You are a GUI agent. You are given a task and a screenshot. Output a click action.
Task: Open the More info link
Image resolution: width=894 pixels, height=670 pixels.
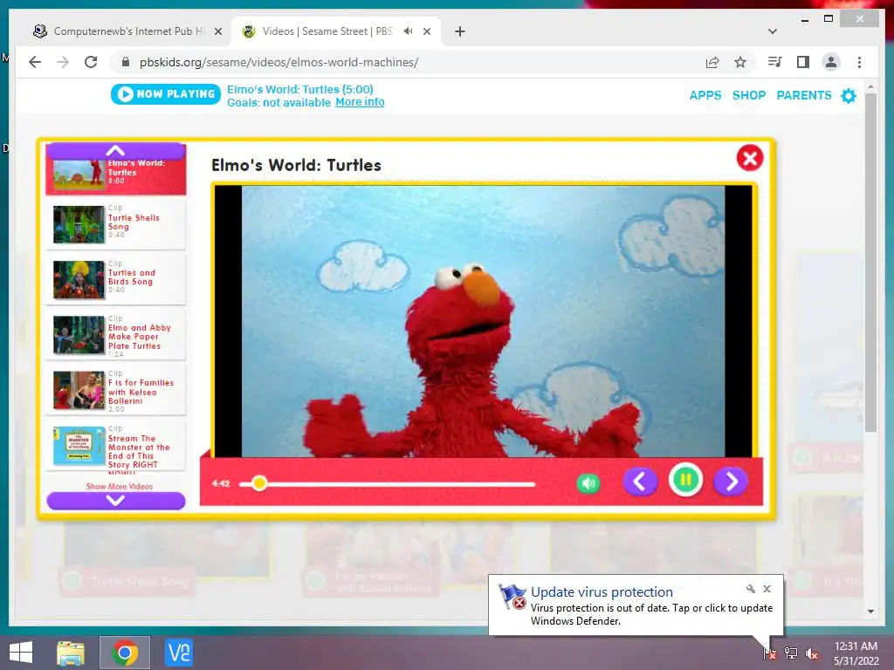coord(360,103)
